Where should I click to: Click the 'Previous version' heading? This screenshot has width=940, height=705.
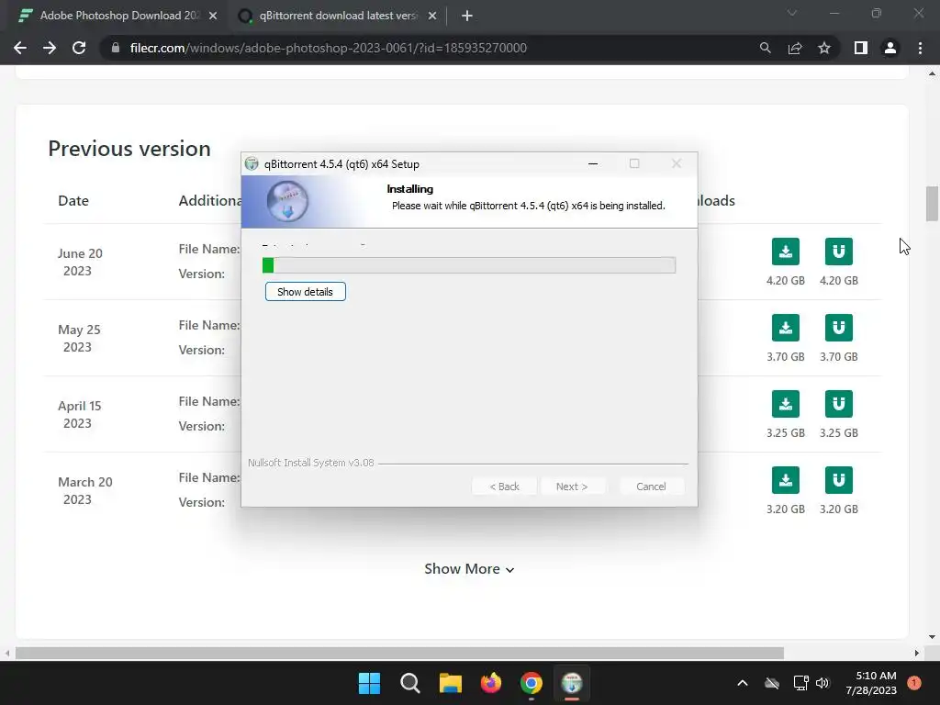click(x=129, y=149)
